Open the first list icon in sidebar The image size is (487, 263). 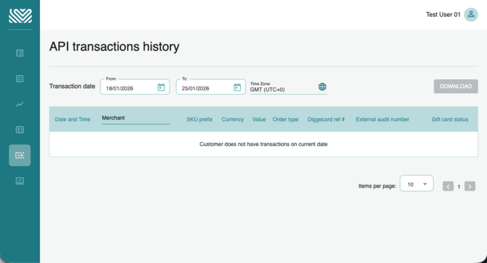[x=20, y=53]
